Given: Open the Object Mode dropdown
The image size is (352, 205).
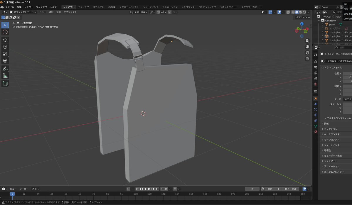Looking at the screenshot, I should click(23, 12).
